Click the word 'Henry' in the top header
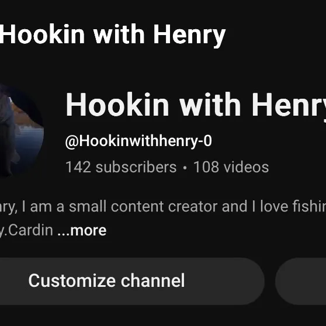 pos(189,34)
